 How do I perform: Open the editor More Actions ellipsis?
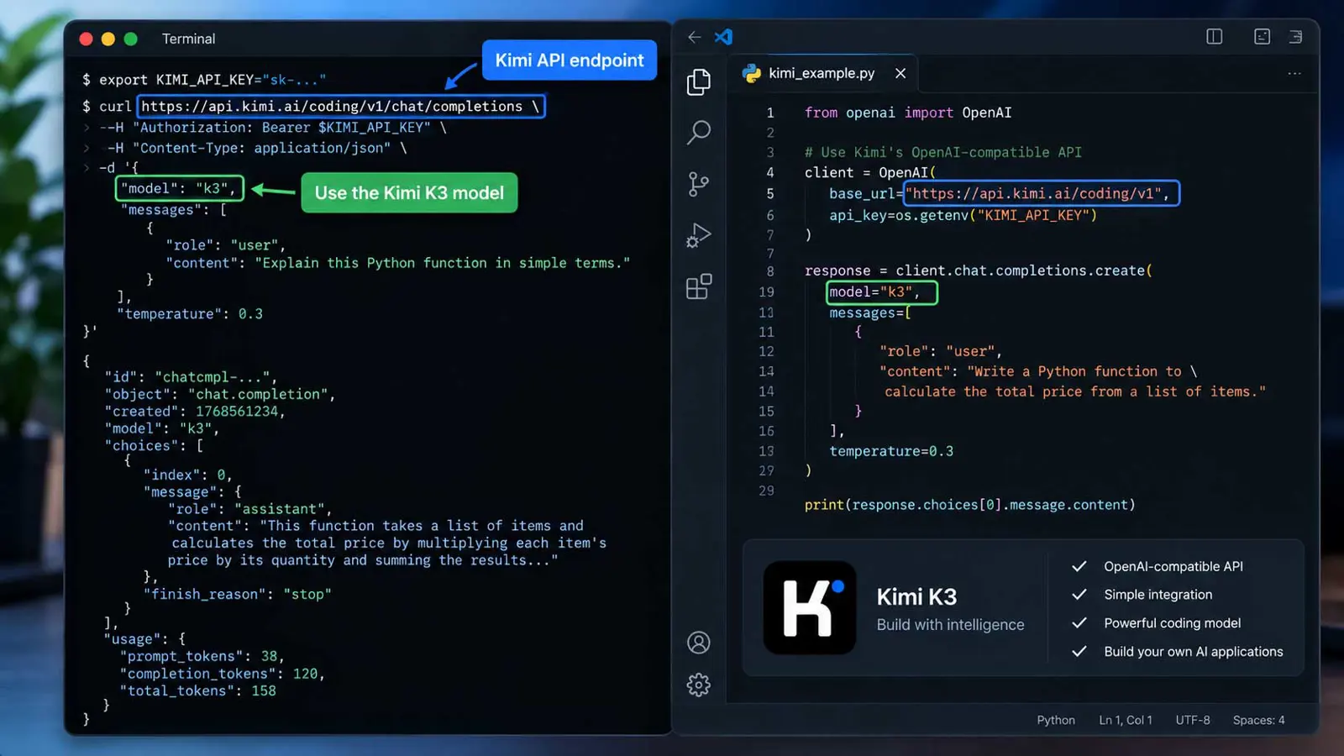1294,74
